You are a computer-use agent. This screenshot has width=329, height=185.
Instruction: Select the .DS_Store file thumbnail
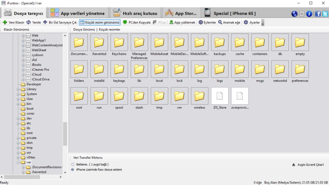click(220, 99)
